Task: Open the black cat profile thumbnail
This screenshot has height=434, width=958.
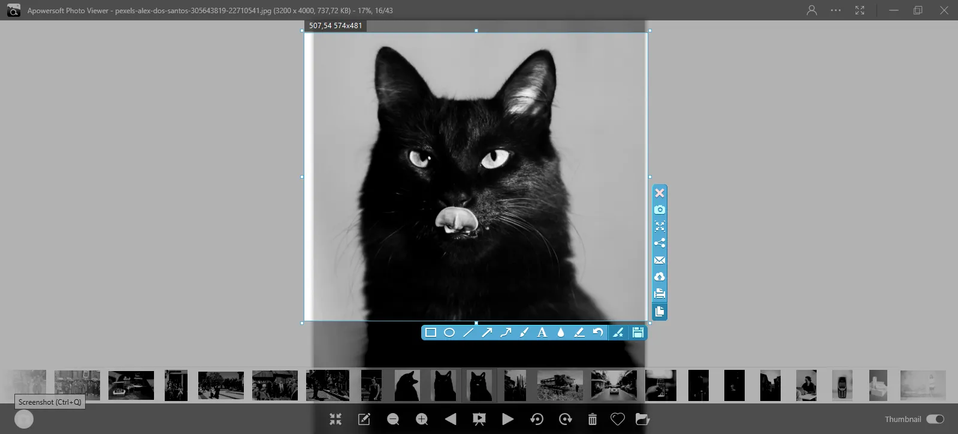Action: pyautogui.click(x=407, y=385)
